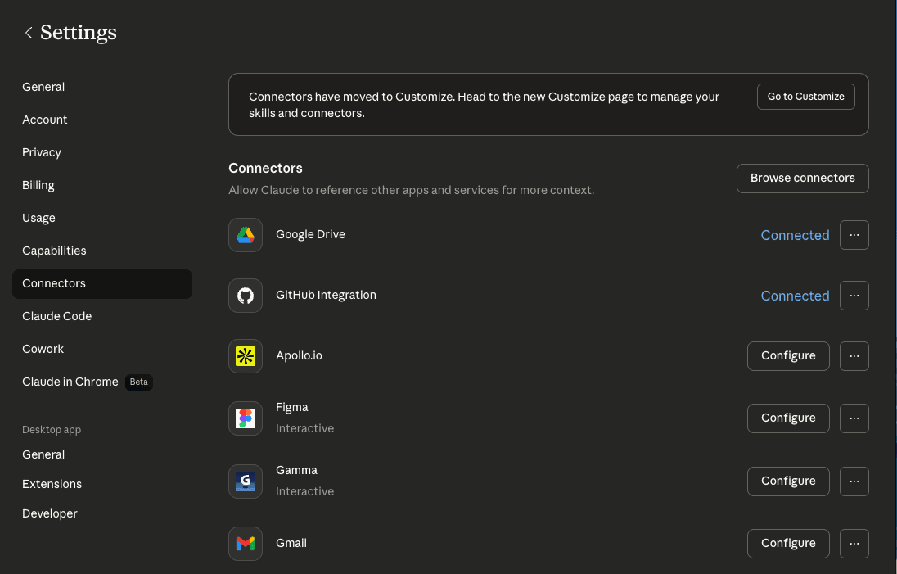Click the Gmail connector icon

tap(246, 543)
